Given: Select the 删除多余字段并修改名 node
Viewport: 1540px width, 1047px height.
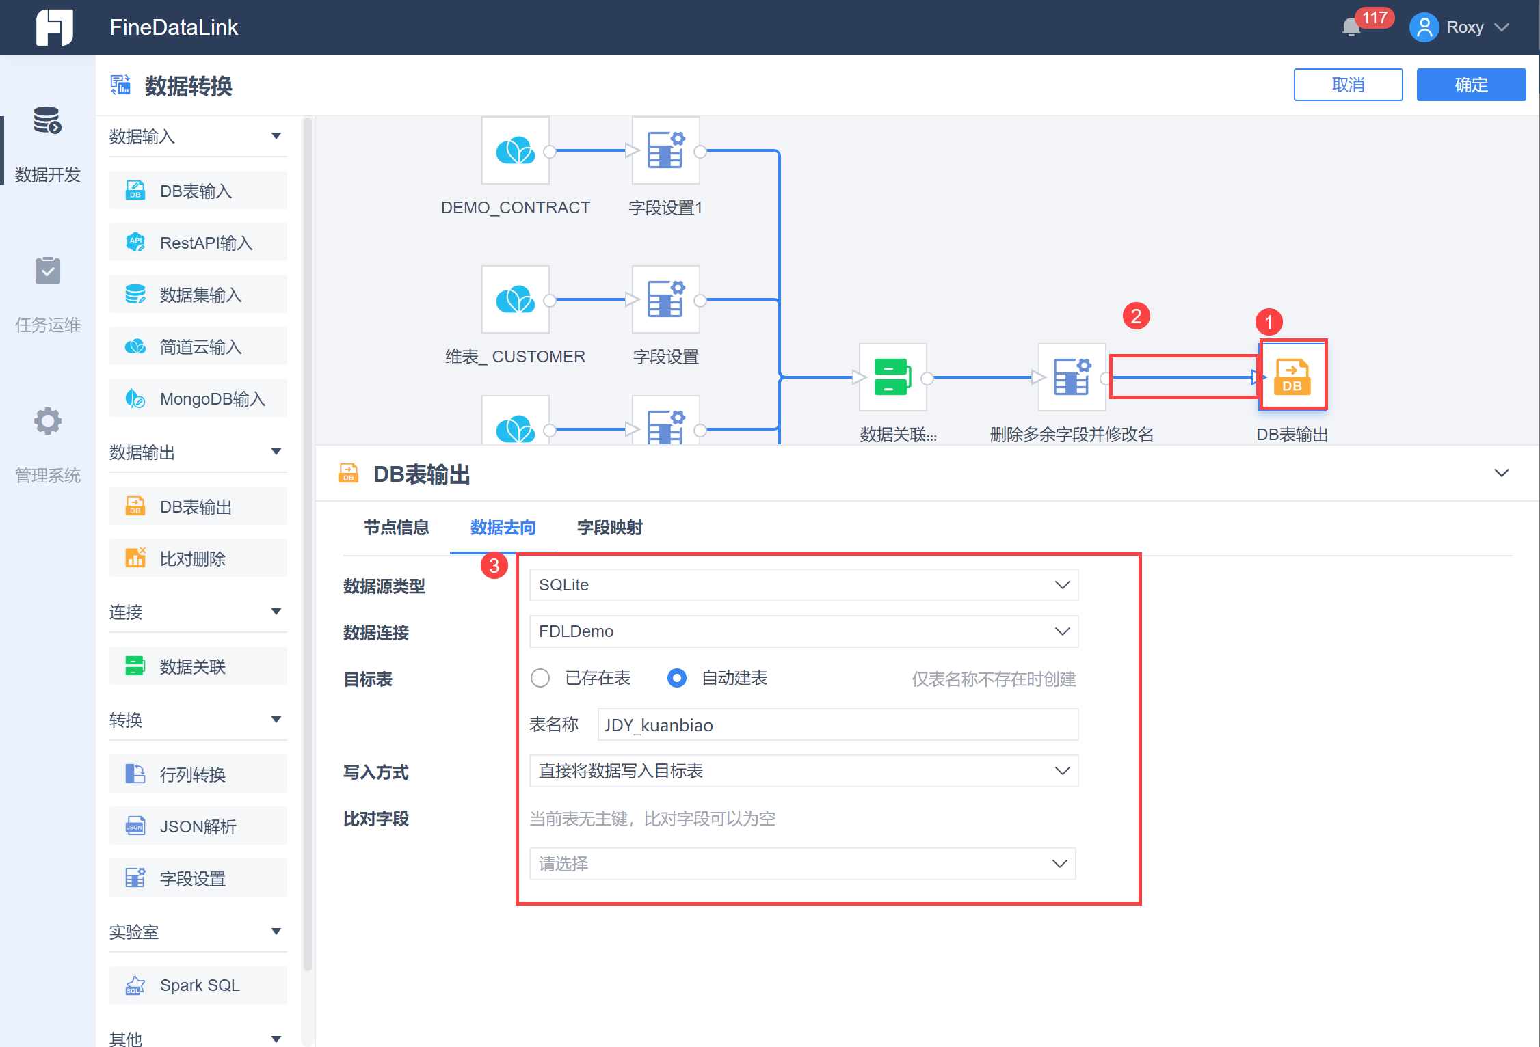Looking at the screenshot, I should tap(1072, 377).
